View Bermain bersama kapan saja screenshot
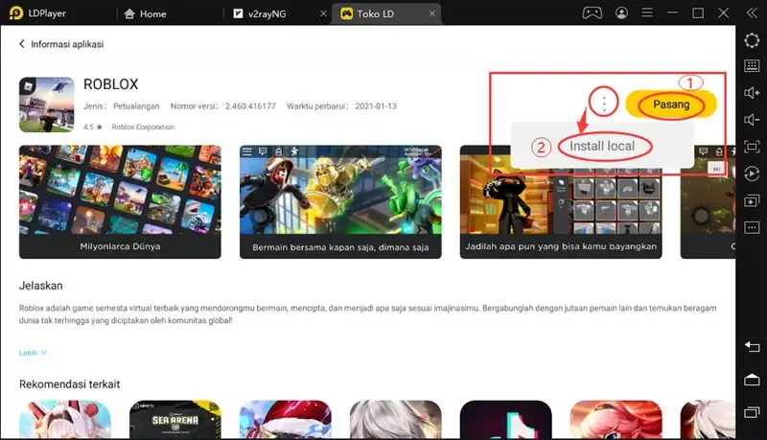Viewport: 767px width, 440px height. 340,201
